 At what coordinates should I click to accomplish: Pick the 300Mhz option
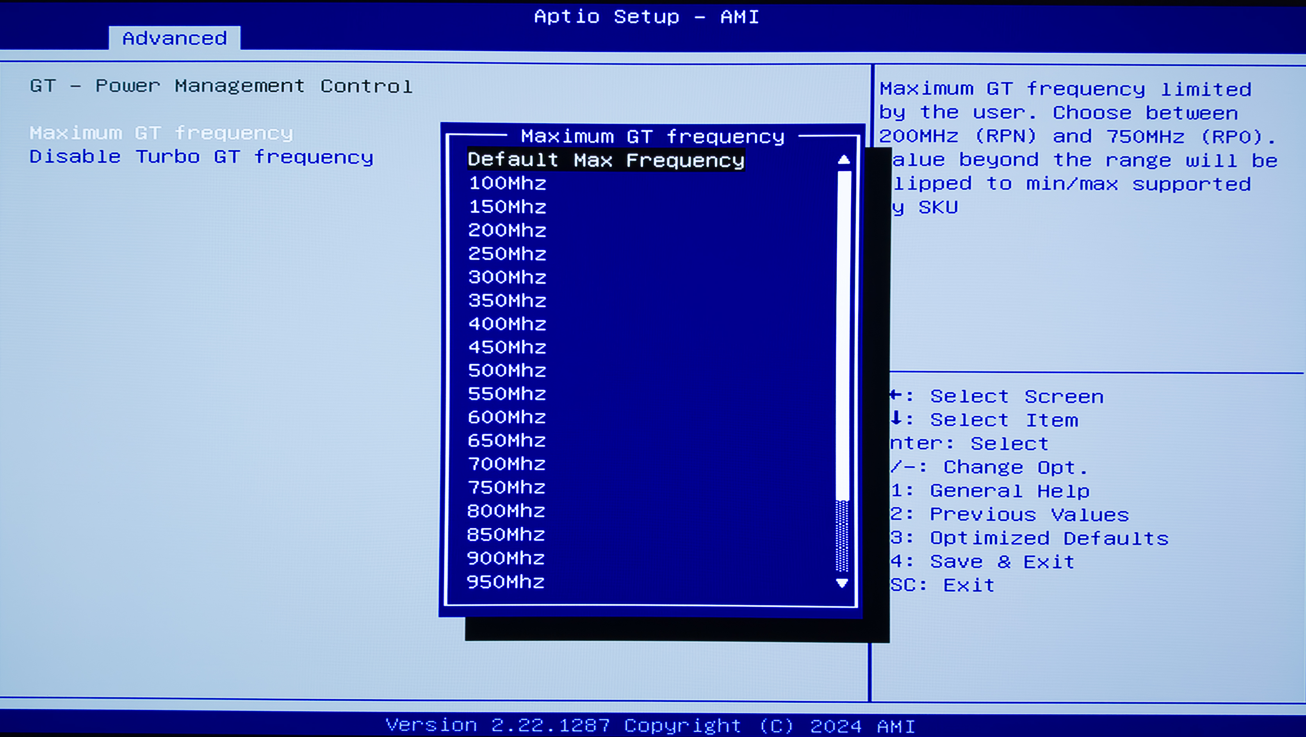pos(507,277)
